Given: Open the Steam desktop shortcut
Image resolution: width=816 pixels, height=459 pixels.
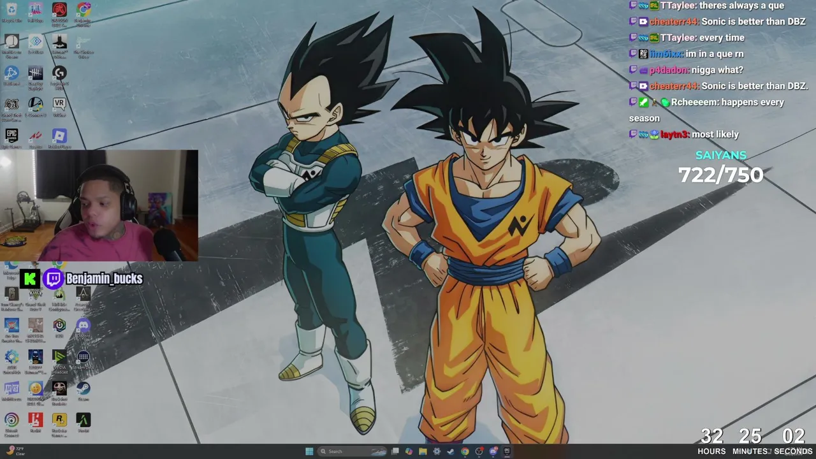Looking at the screenshot, I should pos(83,391).
